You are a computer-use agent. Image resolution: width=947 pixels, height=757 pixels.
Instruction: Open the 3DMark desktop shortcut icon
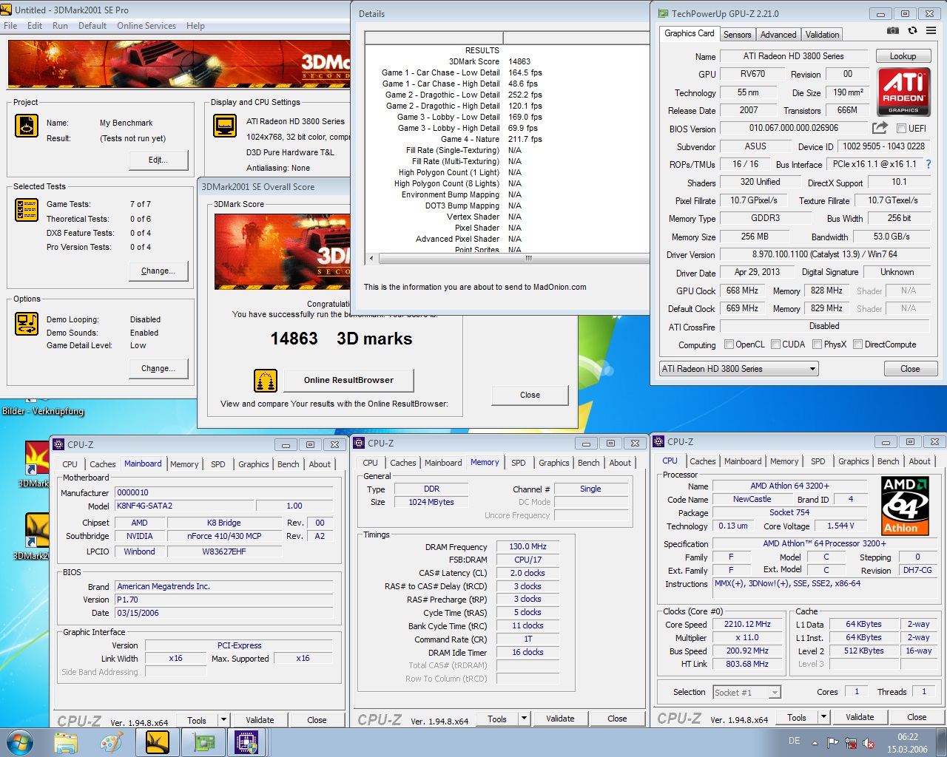pos(37,458)
